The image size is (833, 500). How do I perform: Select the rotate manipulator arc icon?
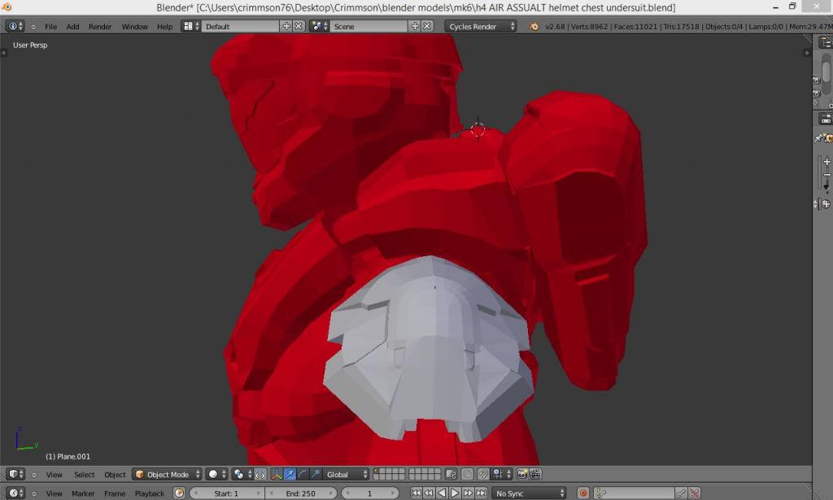303,474
